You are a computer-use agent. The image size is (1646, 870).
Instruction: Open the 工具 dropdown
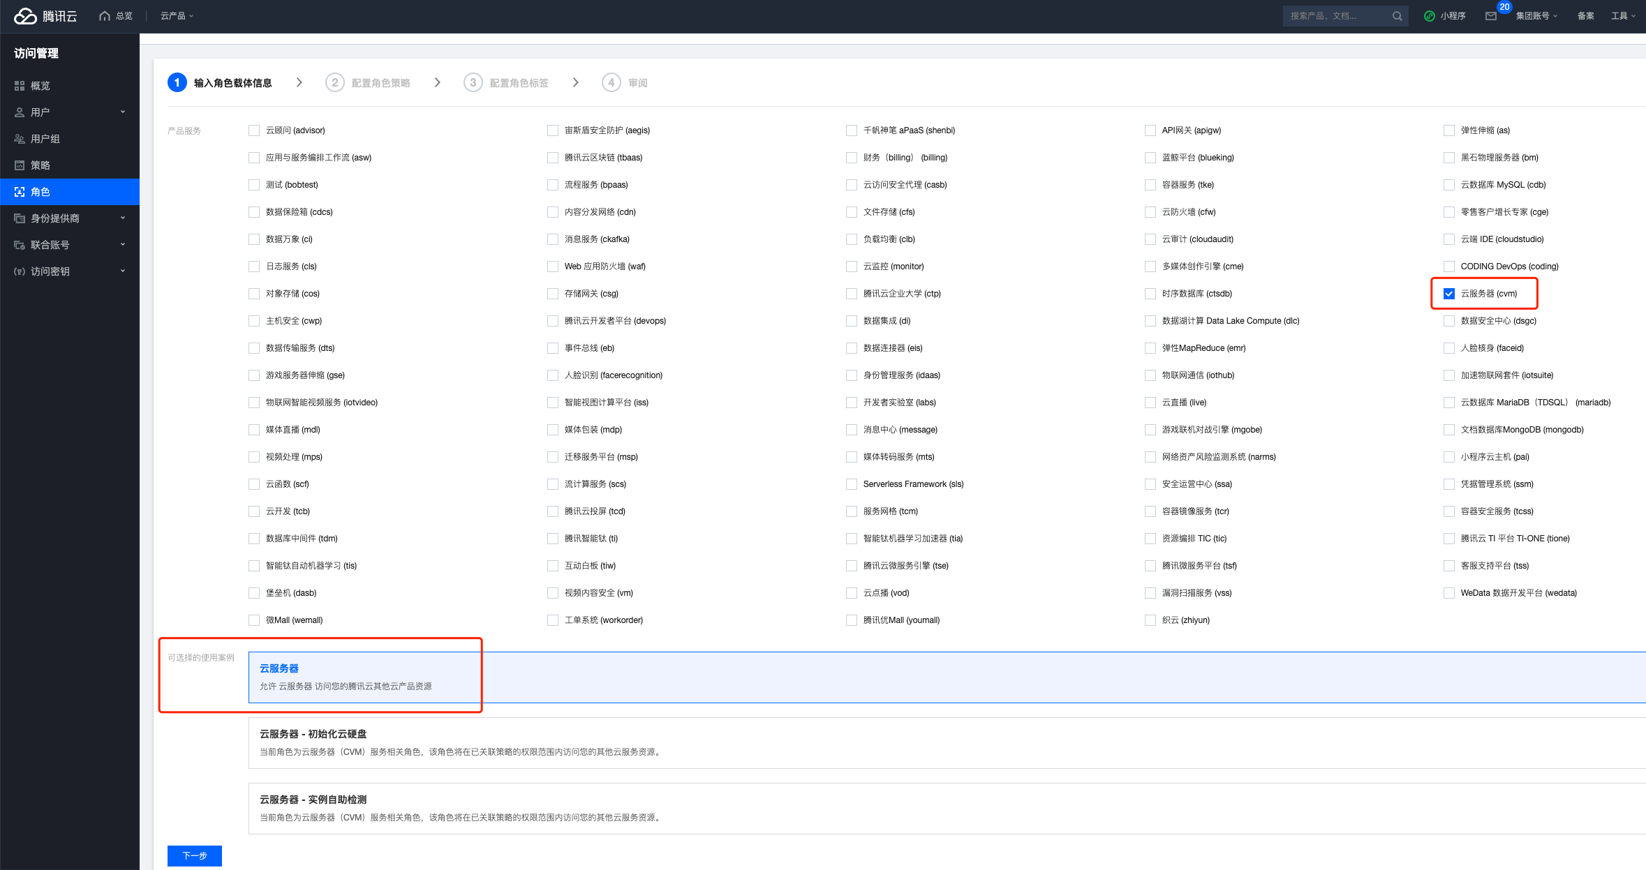pyautogui.click(x=1623, y=16)
